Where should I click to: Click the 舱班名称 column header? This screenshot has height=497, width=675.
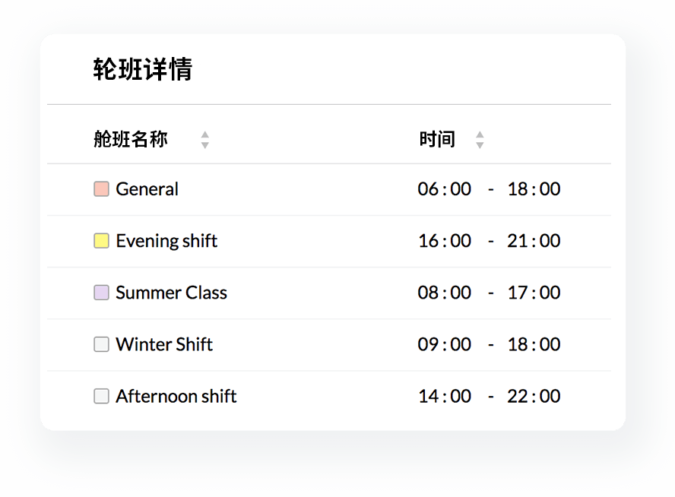coord(131,140)
